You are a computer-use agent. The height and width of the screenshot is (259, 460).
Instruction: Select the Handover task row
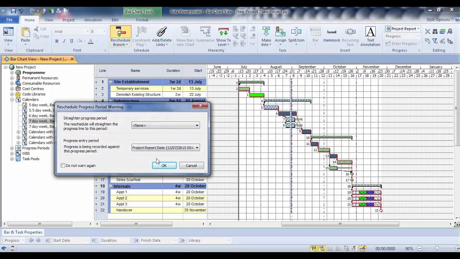pyautogui.click(x=151, y=210)
